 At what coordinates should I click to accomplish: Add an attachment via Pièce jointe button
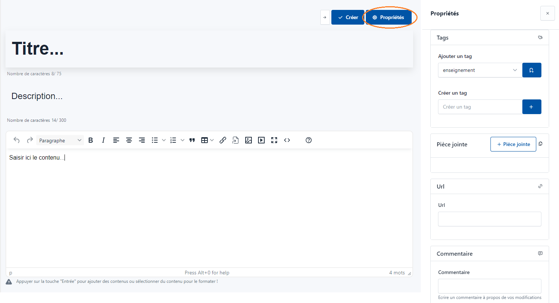513,144
